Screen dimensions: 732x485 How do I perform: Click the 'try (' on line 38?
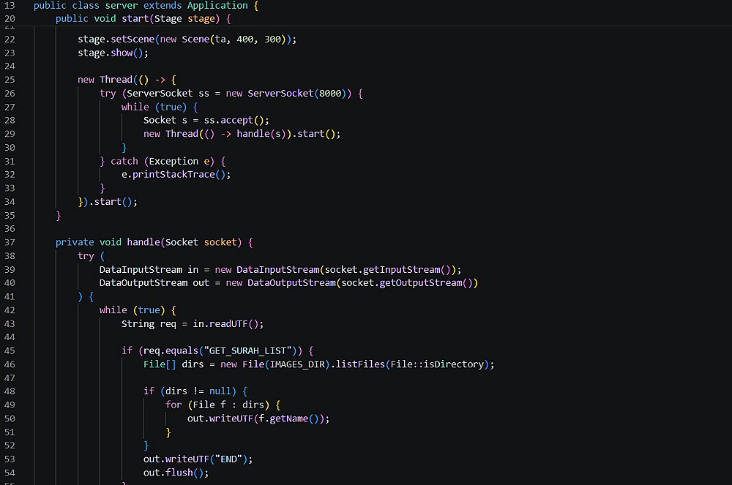coord(91,257)
